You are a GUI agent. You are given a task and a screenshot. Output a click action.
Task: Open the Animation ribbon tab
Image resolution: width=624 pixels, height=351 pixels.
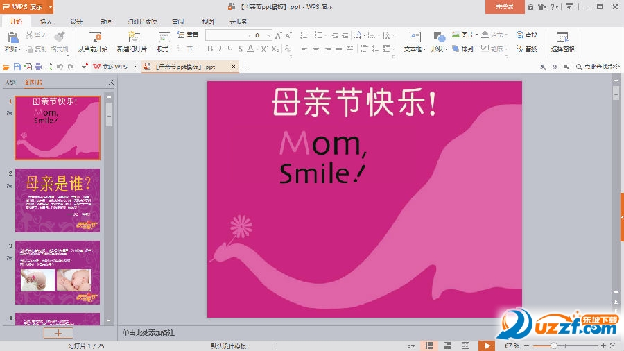(106, 21)
